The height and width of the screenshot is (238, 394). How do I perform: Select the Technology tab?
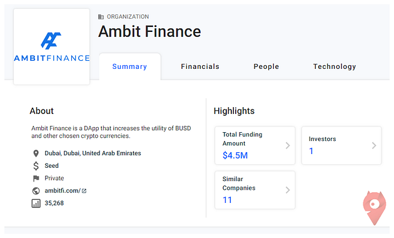point(335,66)
